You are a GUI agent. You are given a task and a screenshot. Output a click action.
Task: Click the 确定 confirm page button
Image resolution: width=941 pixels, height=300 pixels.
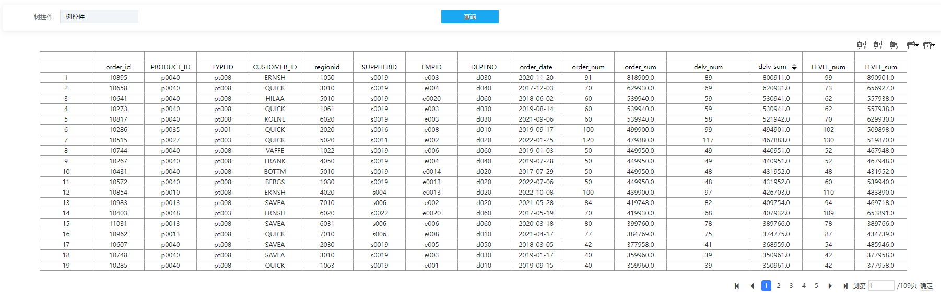[926, 286]
